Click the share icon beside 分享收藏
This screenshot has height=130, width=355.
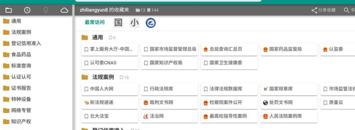tap(314, 10)
